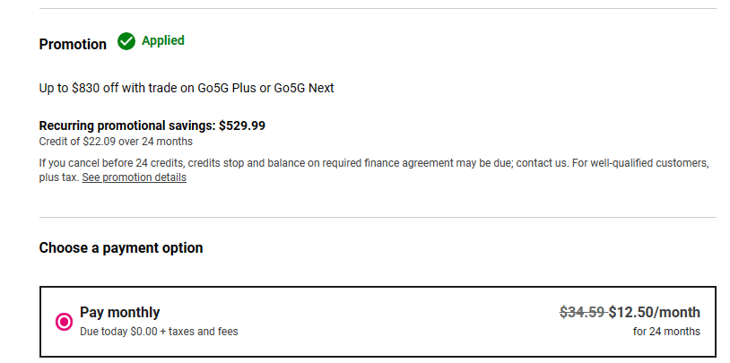
Task: Click the struck-through $34.59 price
Action: tap(582, 312)
